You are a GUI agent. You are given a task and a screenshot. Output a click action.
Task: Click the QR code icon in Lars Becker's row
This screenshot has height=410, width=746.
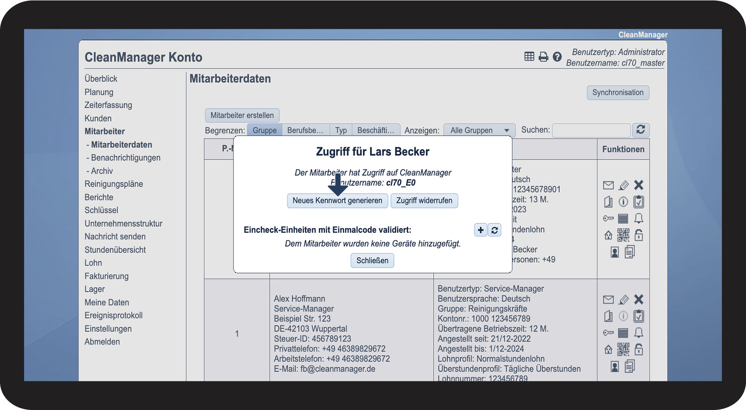(623, 235)
